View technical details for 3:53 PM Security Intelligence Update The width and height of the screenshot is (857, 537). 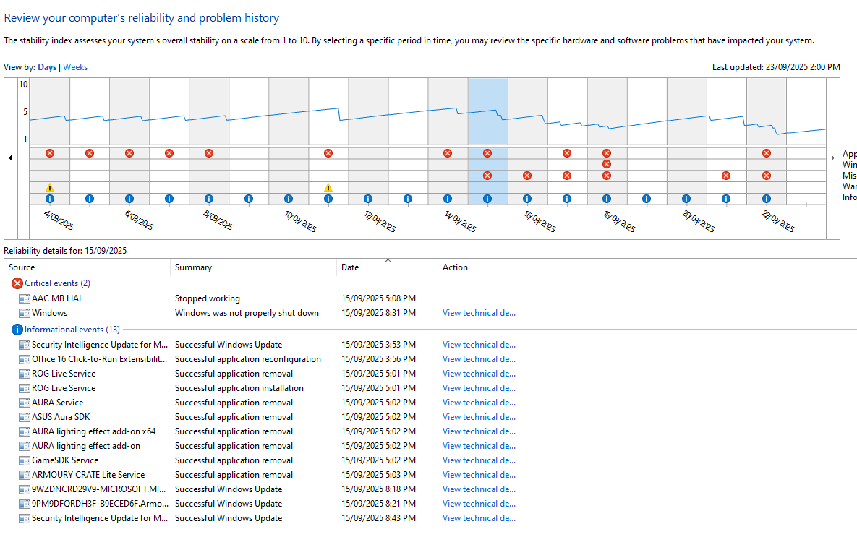(x=479, y=345)
